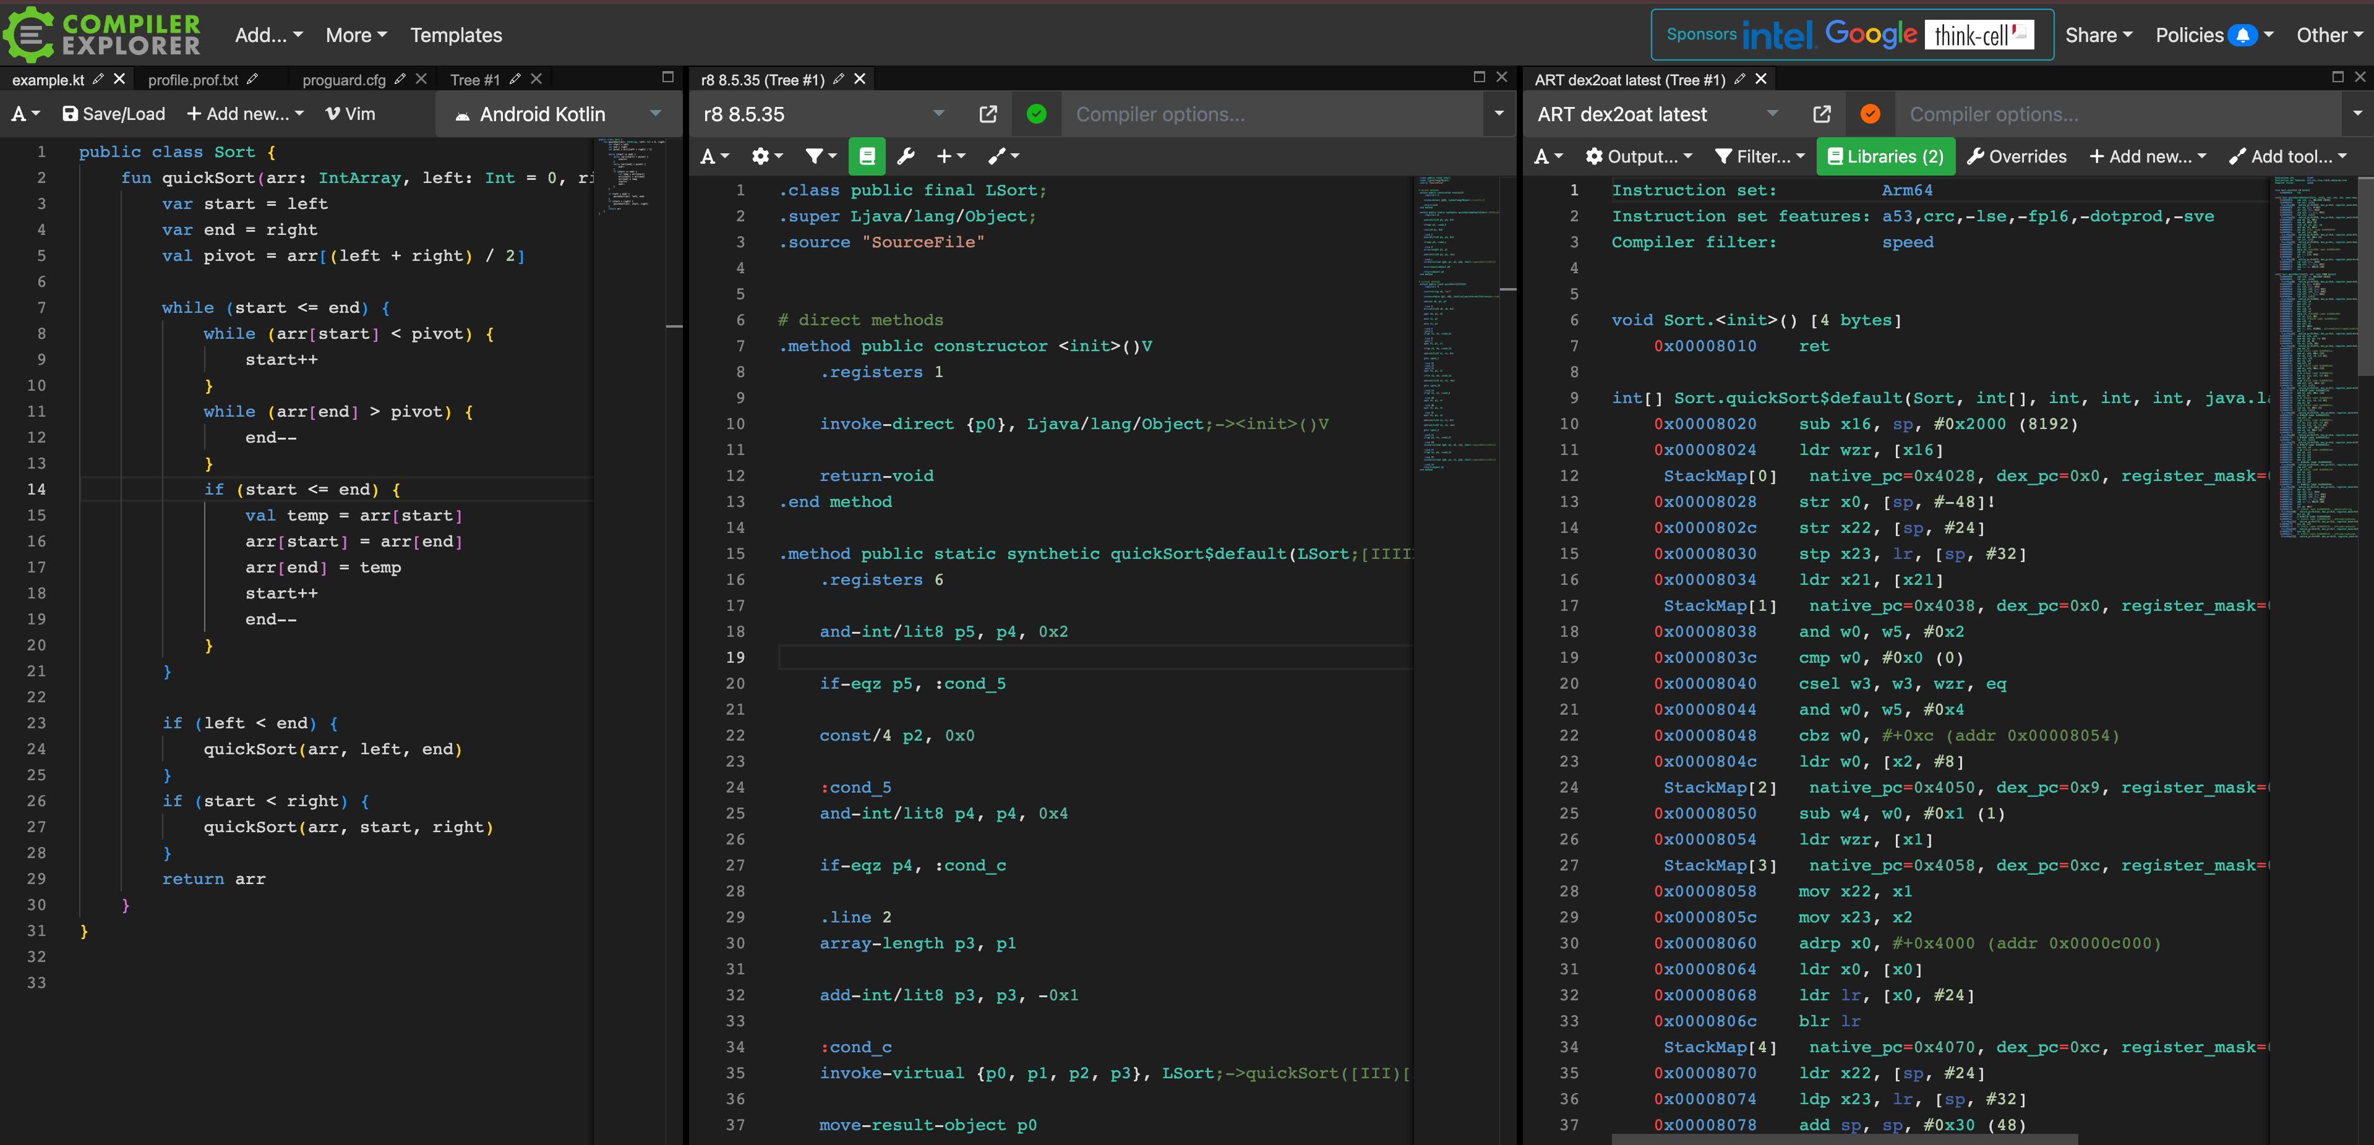
Task: Click the filter funnel icon in ART panel
Action: click(1728, 156)
